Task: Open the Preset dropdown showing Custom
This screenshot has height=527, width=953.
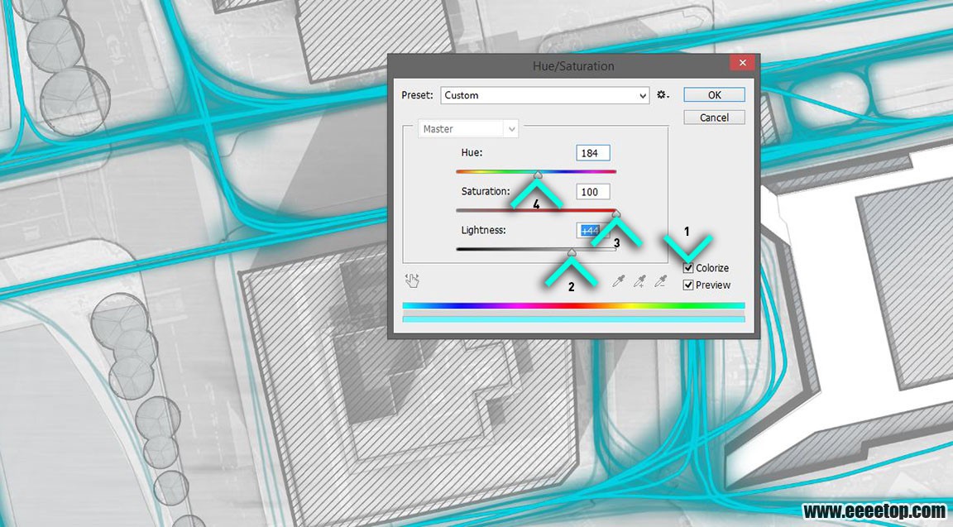Action: coord(545,95)
